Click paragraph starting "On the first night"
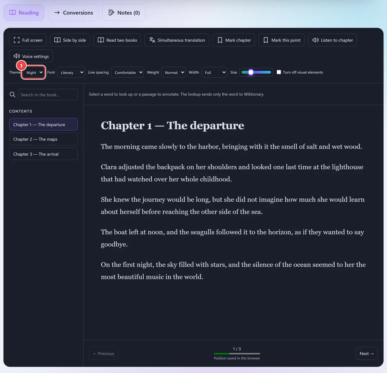 (233, 271)
